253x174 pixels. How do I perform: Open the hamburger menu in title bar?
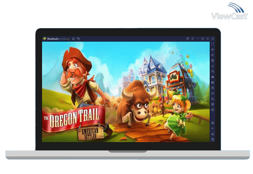[192, 39]
